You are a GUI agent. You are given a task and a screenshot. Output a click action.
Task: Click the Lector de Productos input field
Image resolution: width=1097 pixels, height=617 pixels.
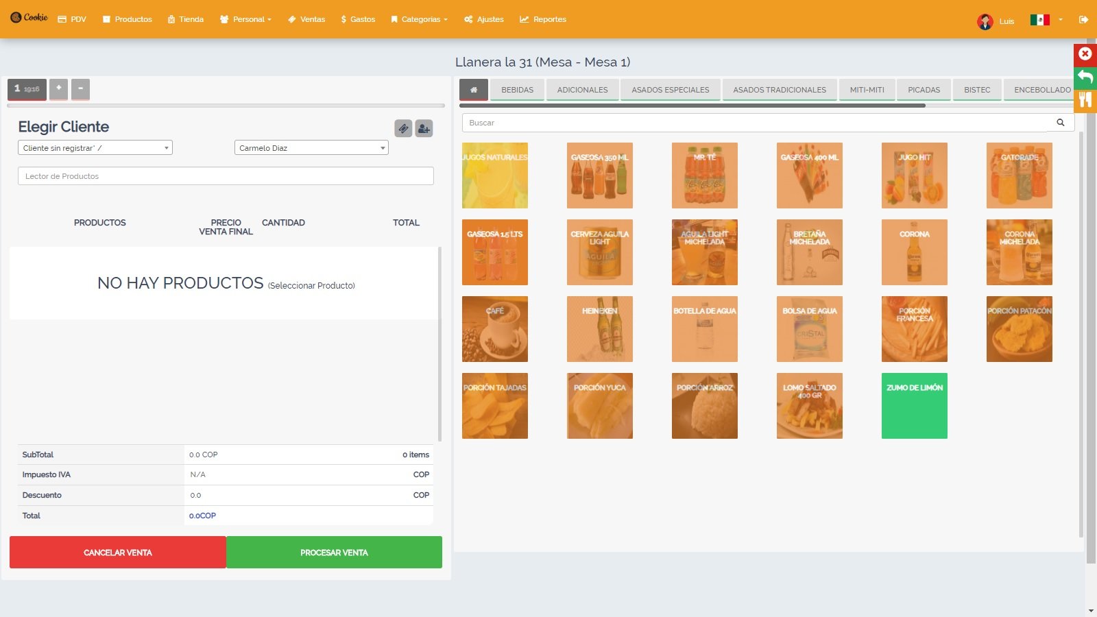[226, 176]
